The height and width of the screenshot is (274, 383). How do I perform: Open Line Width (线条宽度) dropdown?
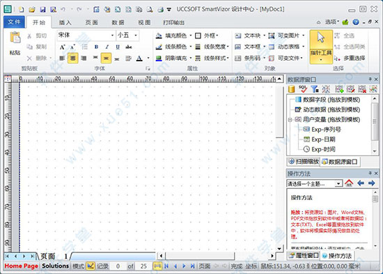pos(212,47)
